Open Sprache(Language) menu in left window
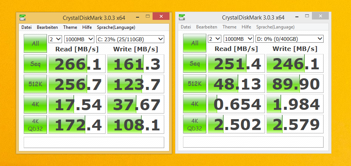Viewport: 351px width, 166px height. coord(116,27)
